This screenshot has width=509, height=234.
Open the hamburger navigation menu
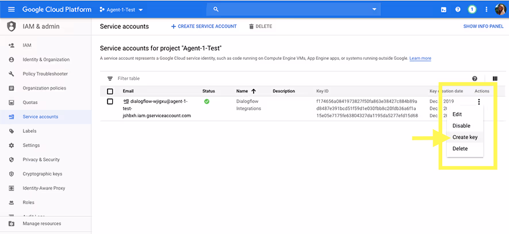(x=12, y=9)
